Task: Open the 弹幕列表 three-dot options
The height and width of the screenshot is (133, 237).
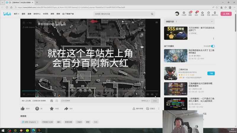Action: [x=176, y=22]
